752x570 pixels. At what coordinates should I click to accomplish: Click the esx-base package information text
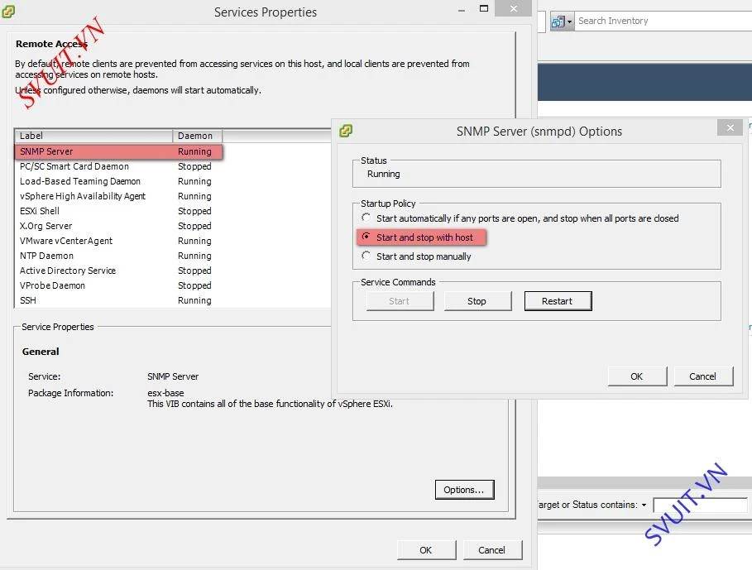click(x=165, y=393)
